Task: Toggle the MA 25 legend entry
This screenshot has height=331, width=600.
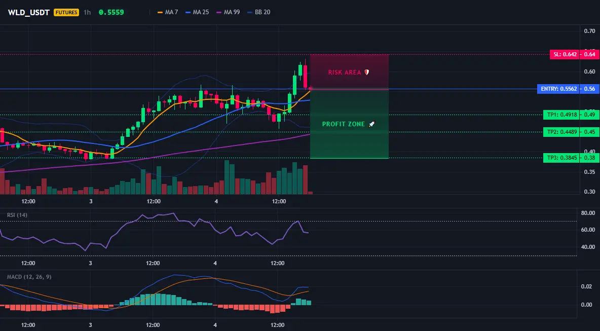Action: pos(197,12)
